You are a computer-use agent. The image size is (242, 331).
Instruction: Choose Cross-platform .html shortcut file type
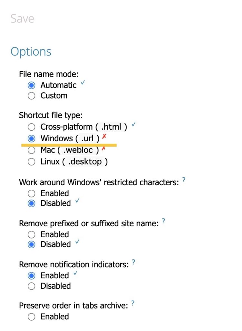pos(31,127)
